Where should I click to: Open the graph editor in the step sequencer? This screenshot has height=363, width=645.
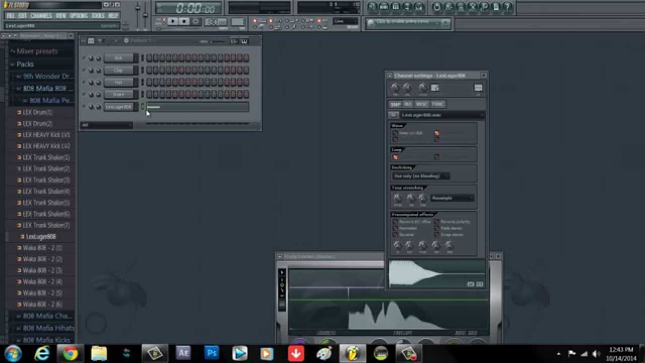tap(234, 41)
